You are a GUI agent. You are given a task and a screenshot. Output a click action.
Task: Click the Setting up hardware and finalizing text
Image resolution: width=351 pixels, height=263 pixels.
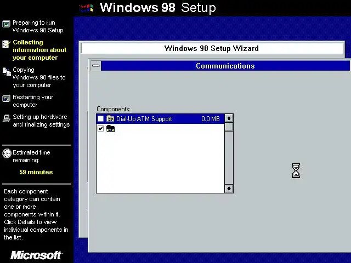click(41, 121)
